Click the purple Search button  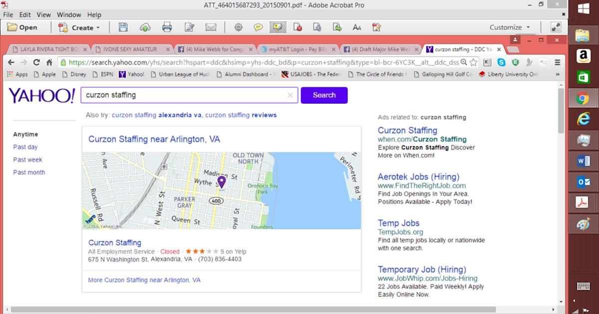point(324,95)
